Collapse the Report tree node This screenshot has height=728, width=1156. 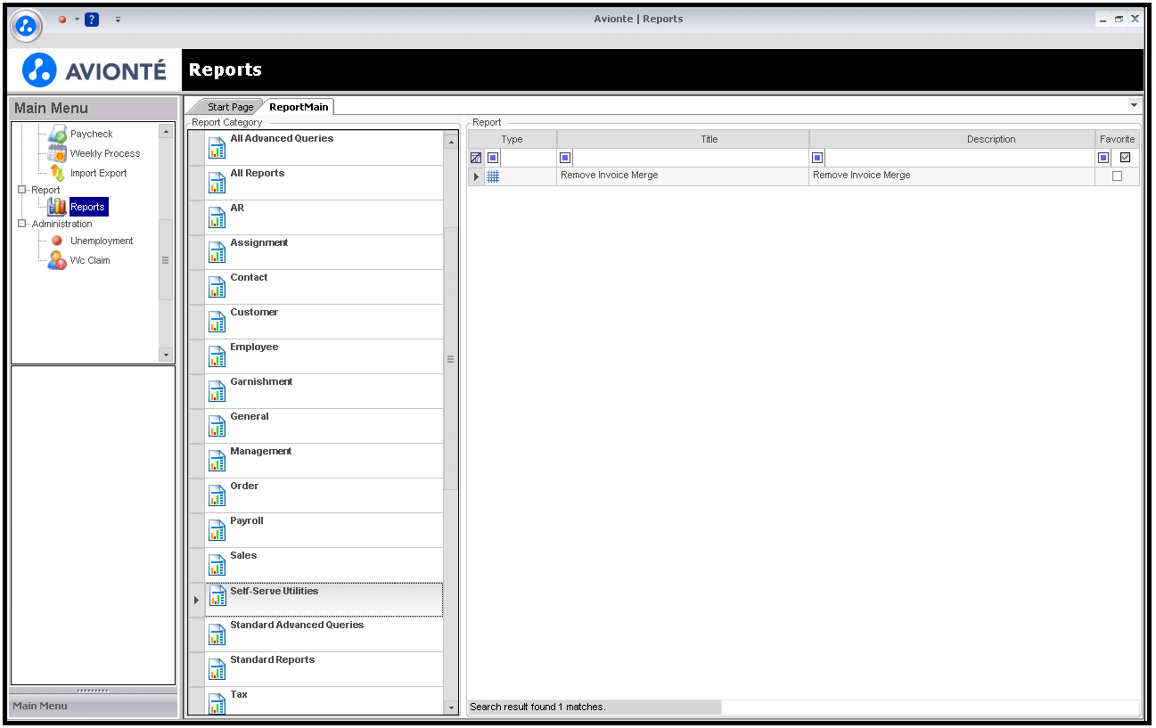point(22,190)
